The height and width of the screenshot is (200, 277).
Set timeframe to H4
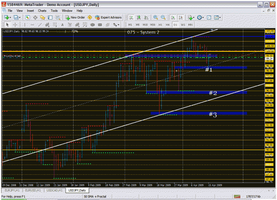click(168, 25)
